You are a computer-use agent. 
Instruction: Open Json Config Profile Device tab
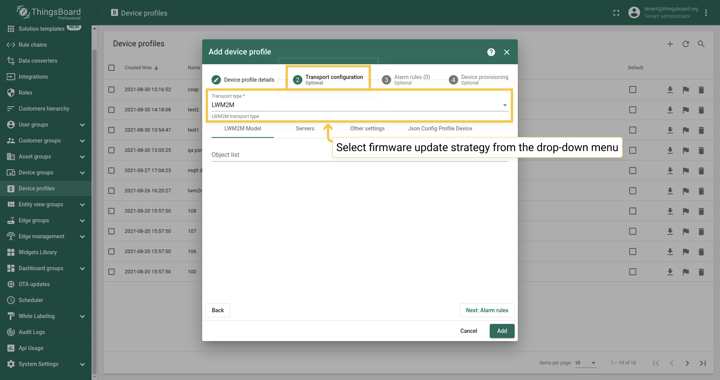440,128
